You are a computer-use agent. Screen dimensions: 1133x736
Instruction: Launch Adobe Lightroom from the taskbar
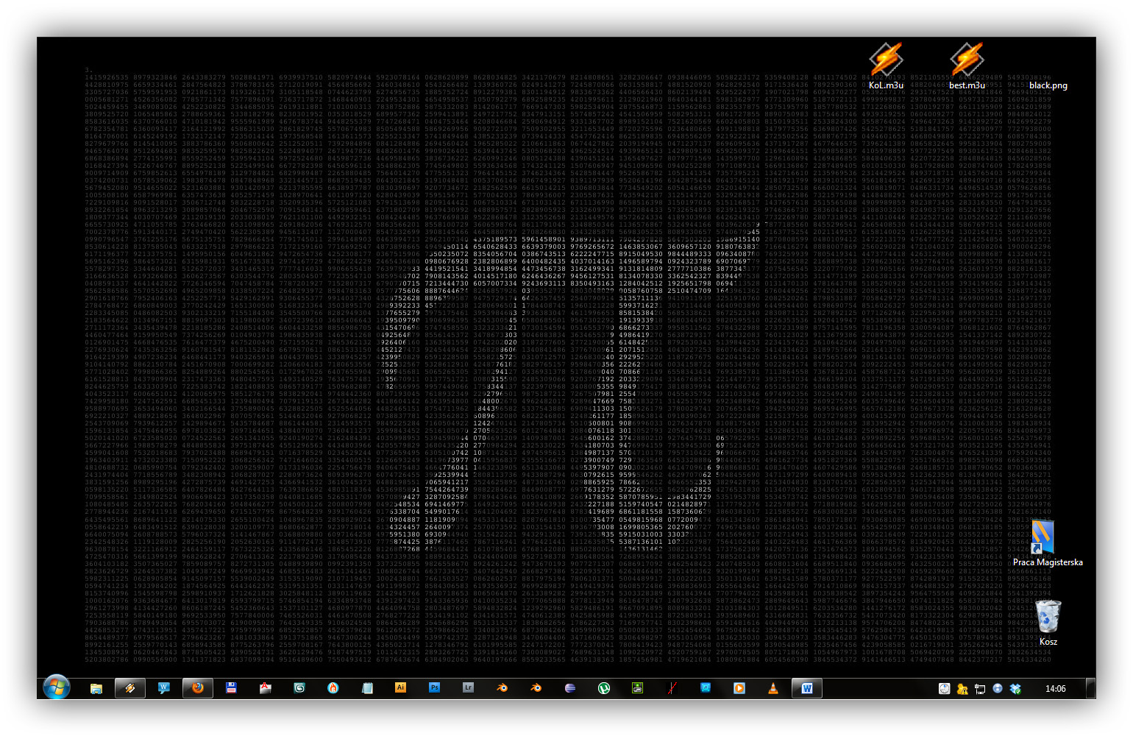468,688
